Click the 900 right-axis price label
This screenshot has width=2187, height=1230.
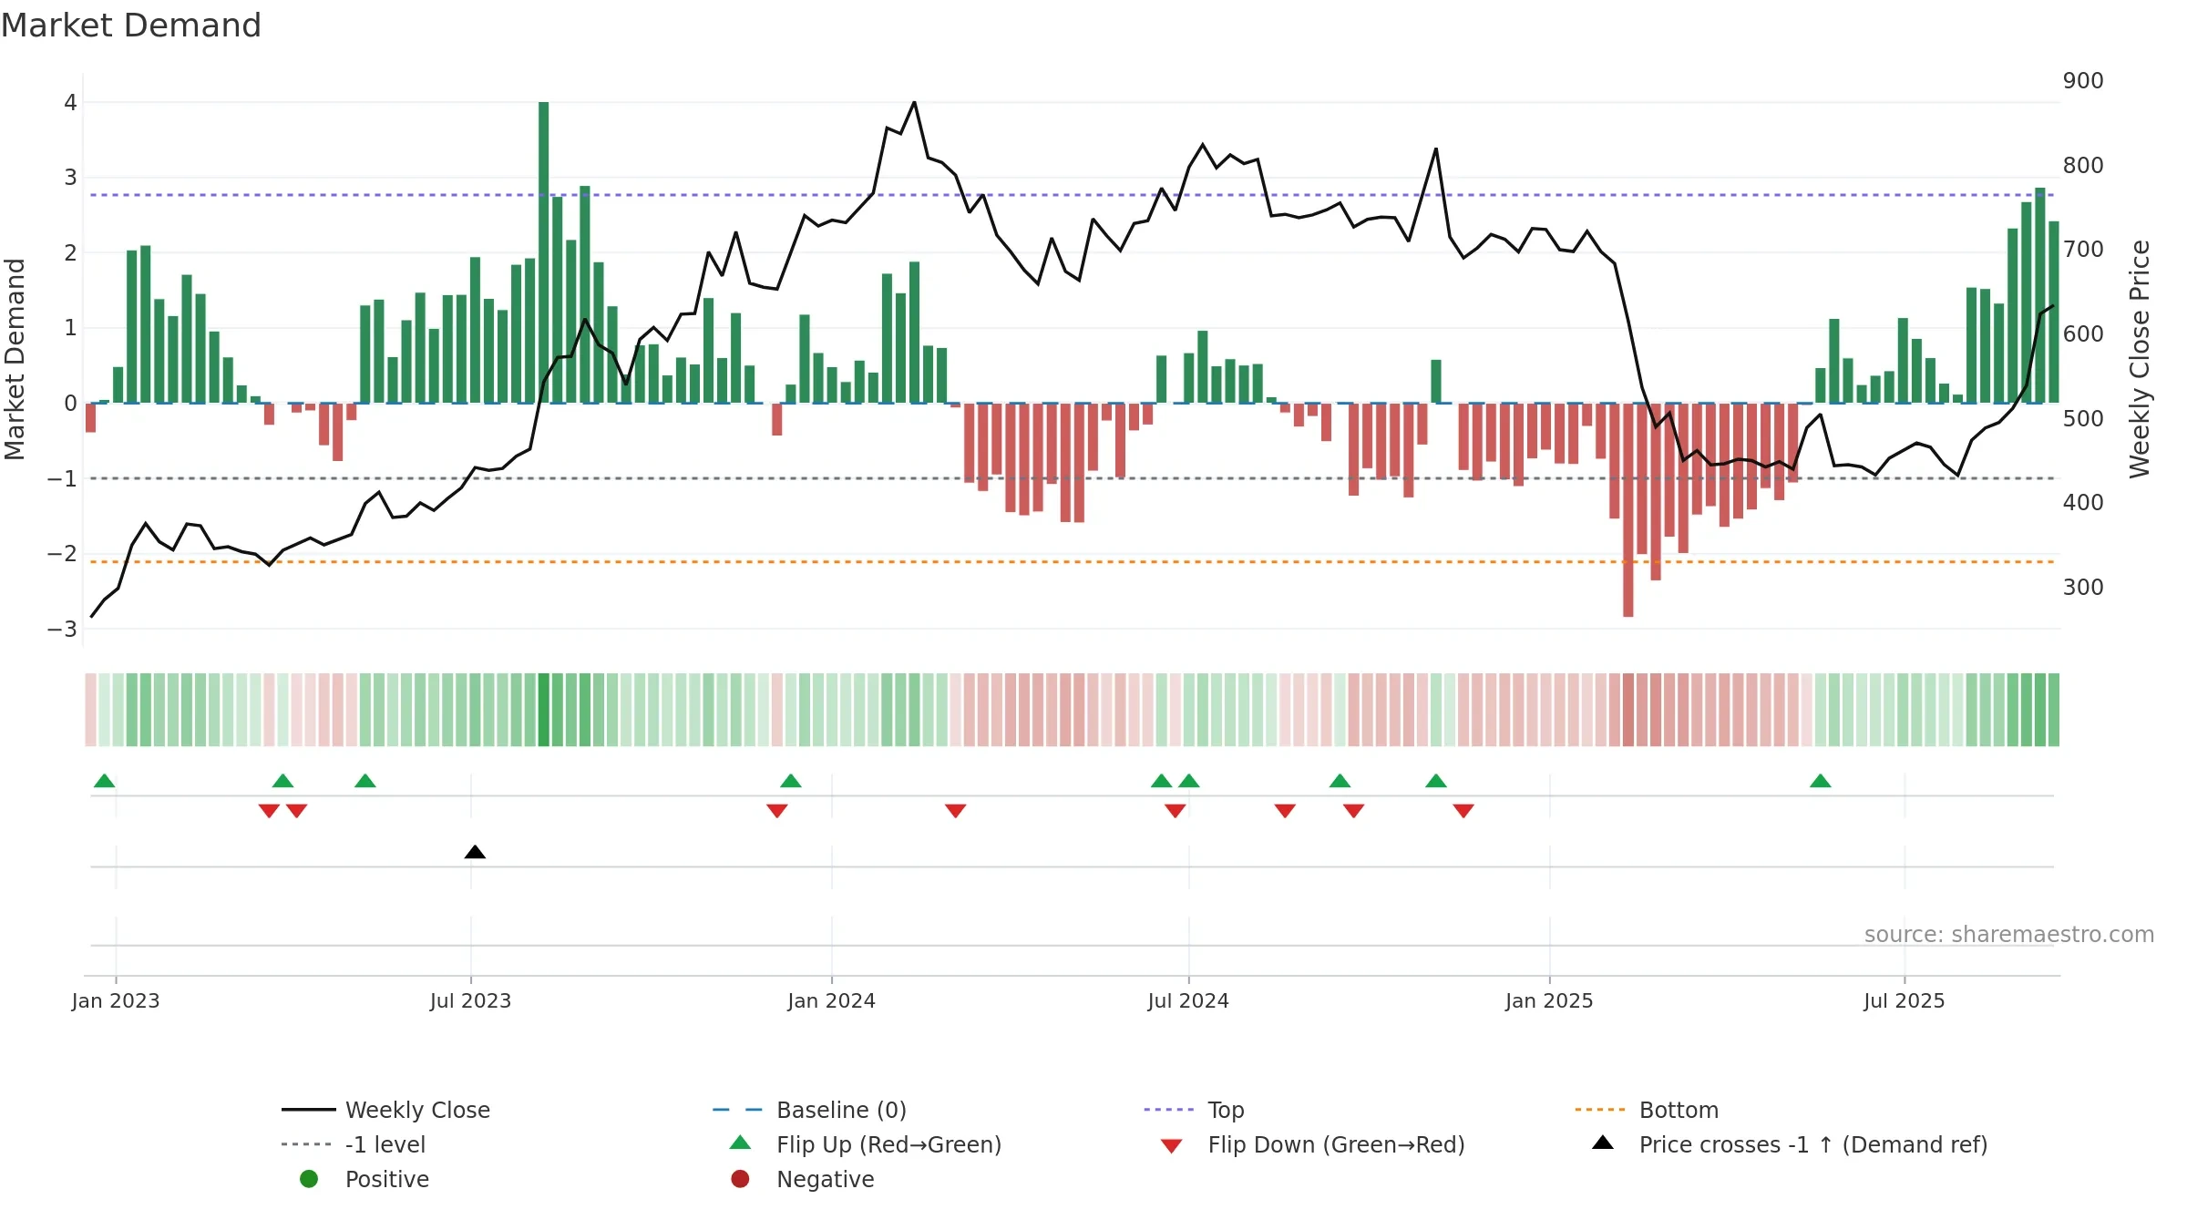pos(2083,81)
